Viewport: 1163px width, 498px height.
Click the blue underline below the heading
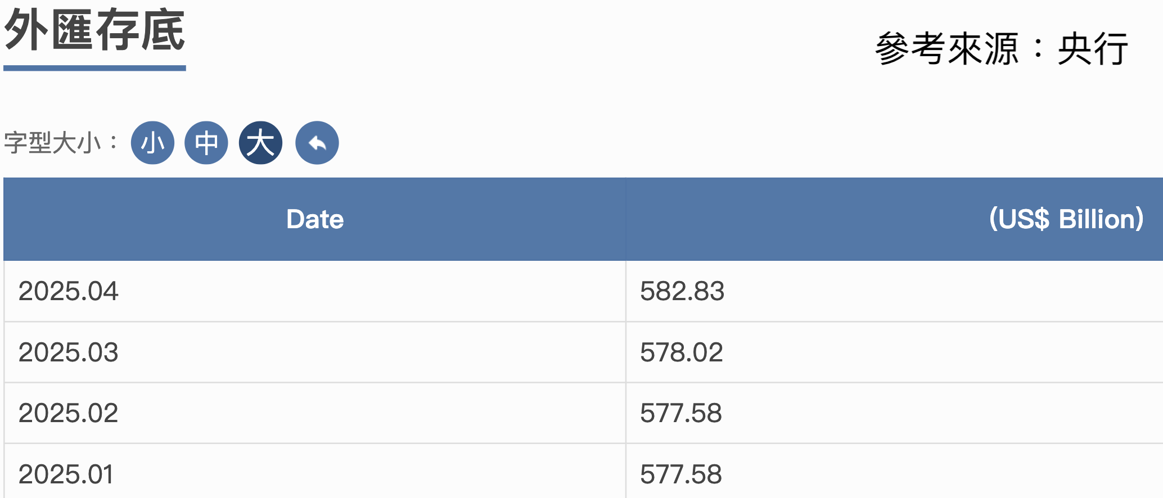pos(94,68)
